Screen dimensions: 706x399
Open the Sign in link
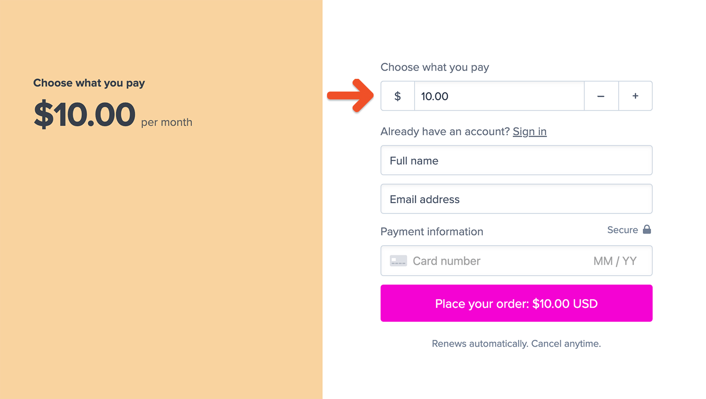pos(529,132)
